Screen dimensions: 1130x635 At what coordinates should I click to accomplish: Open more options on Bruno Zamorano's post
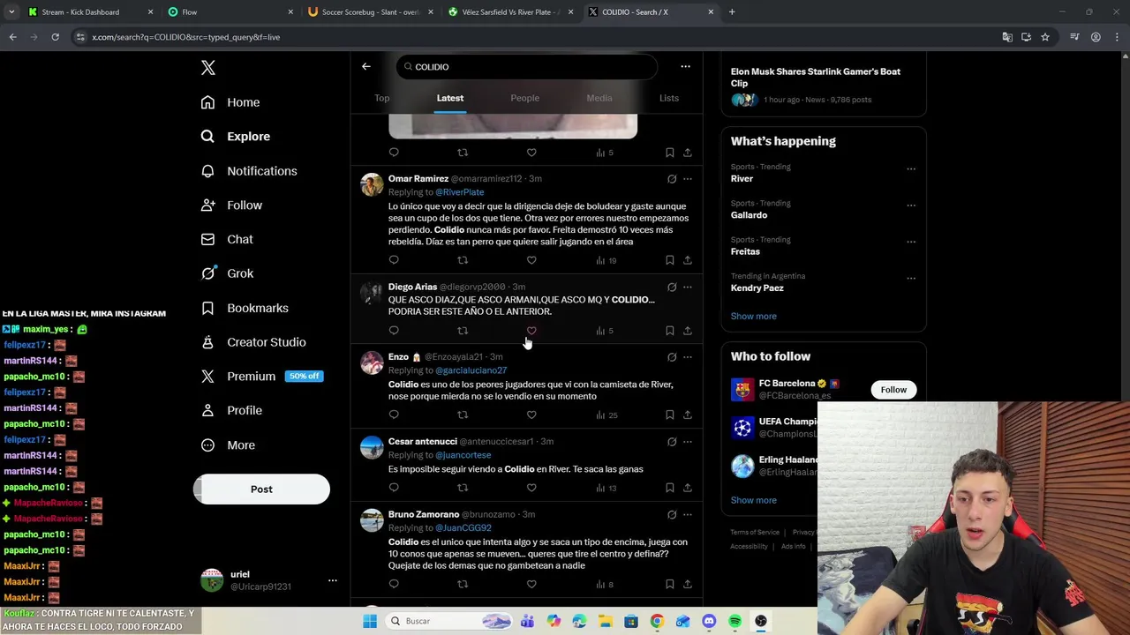click(x=688, y=514)
